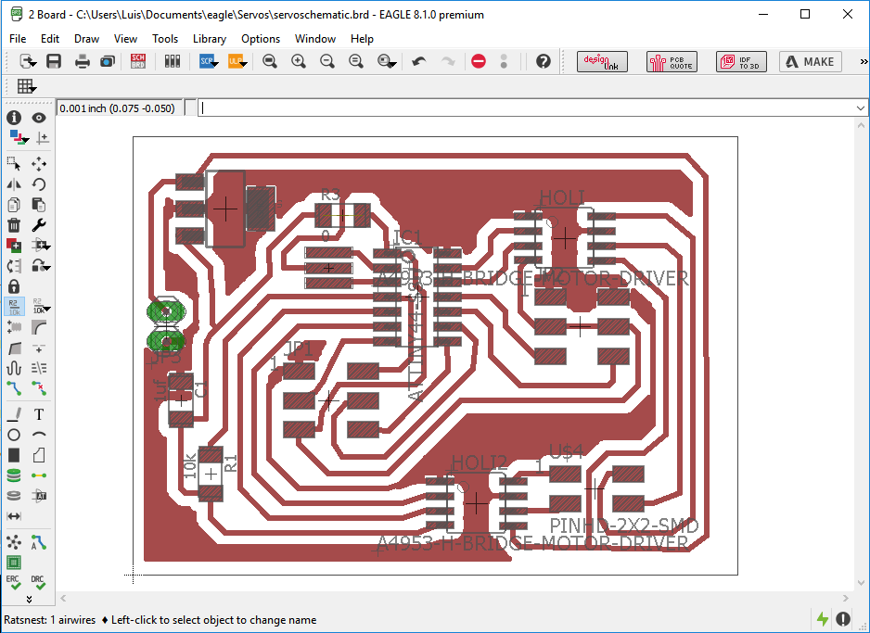Viewport: 870px width, 633px height.
Task: Open the Tools menu
Action: click(x=165, y=39)
